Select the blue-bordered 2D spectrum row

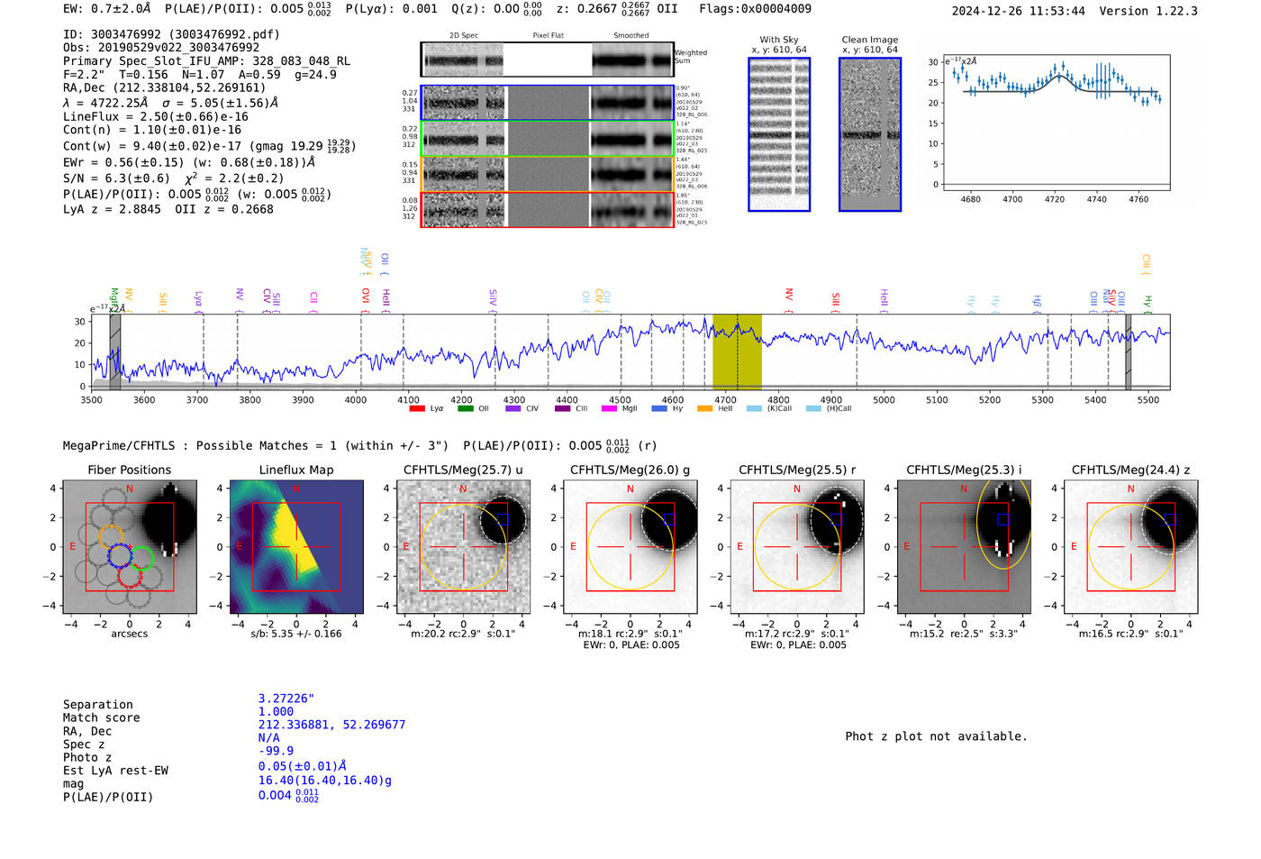click(548, 103)
